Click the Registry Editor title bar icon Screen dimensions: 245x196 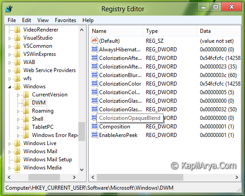(9, 9)
